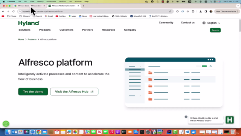
Task: Open the Maps bookmark
Action: [x=72, y=16]
